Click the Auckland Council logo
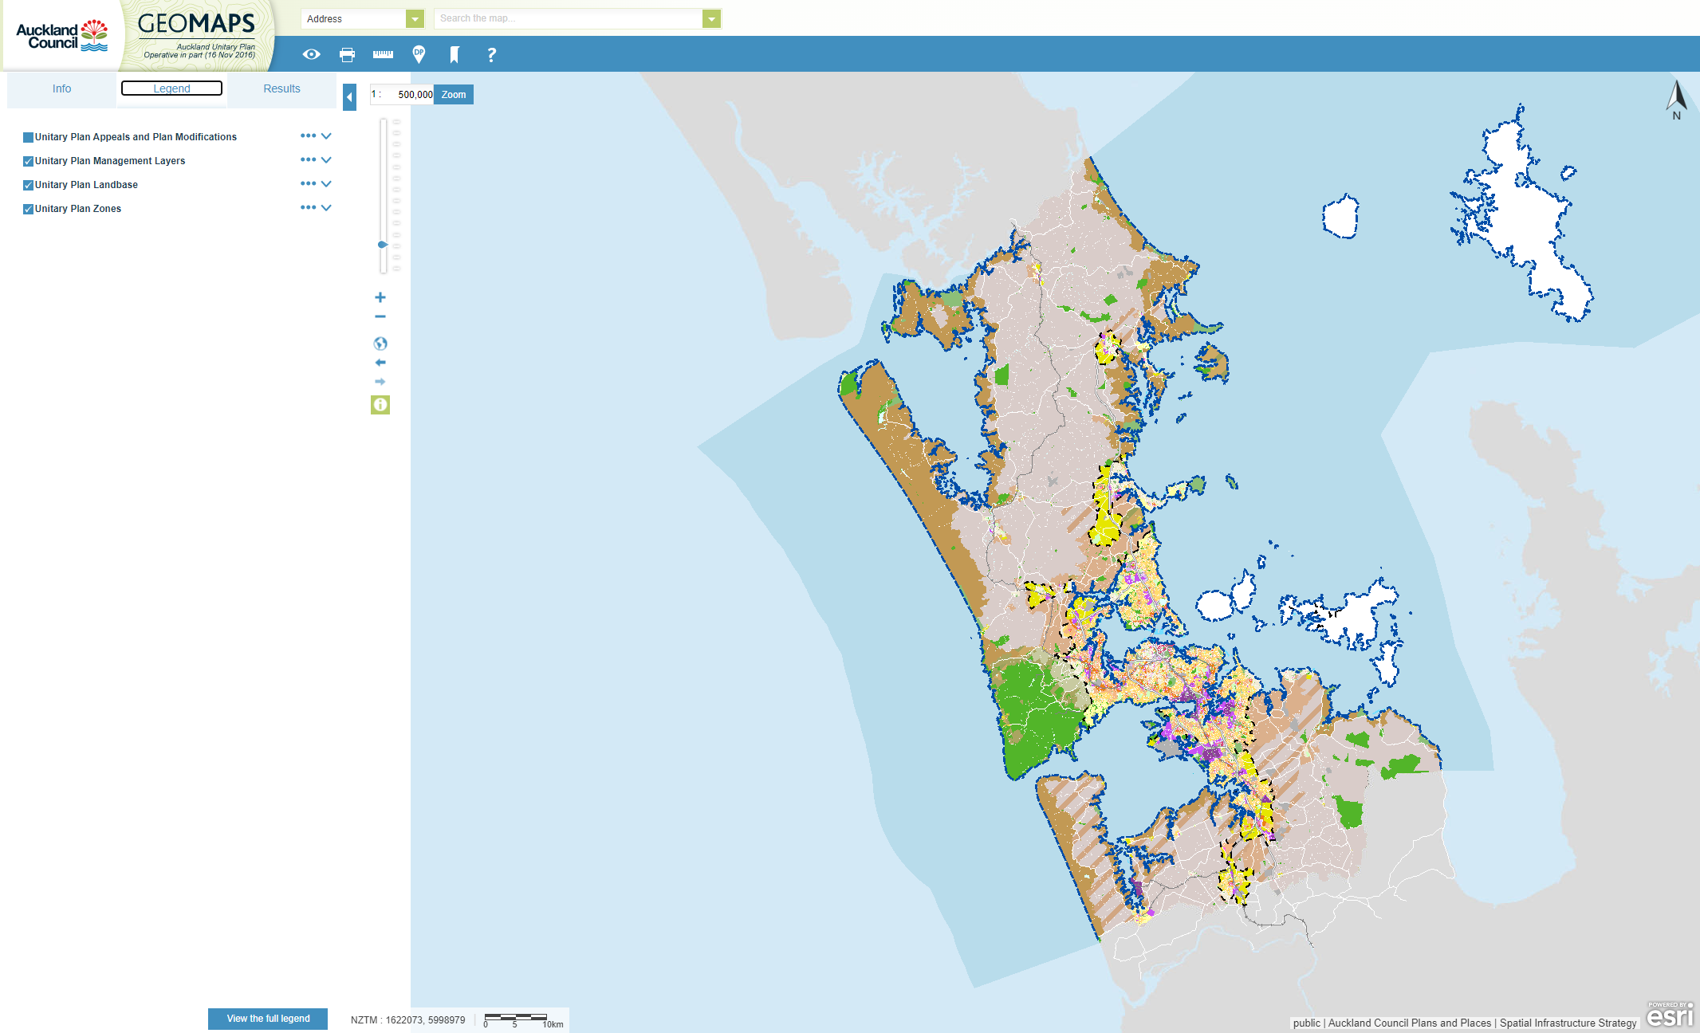This screenshot has width=1700, height=1033. point(61,36)
